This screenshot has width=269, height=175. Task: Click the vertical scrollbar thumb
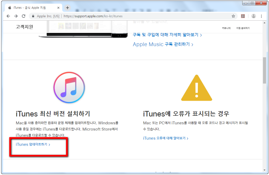tap(264, 70)
